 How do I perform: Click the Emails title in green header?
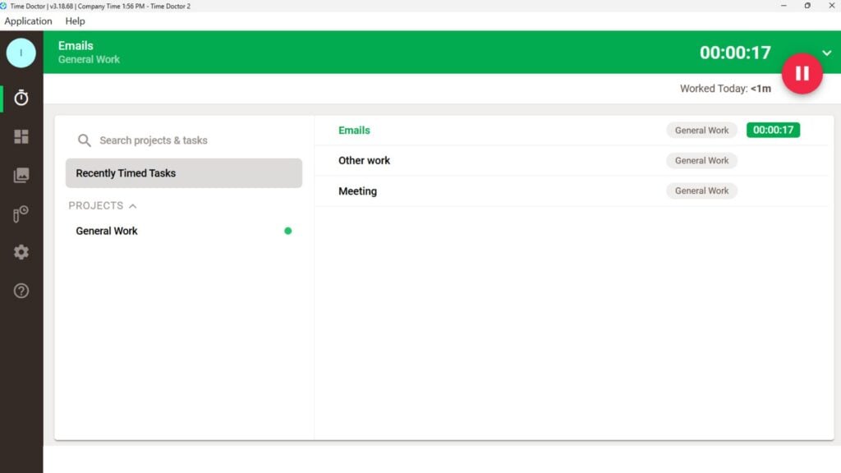click(76, 46)
